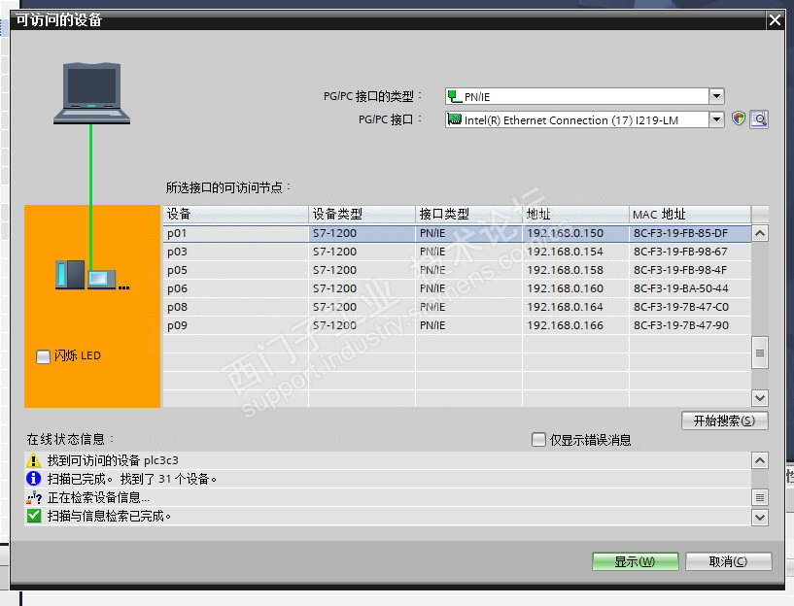Screen dimensions: 794x606
Task: Click the 开始搜索 start search button
Action: 725,421
